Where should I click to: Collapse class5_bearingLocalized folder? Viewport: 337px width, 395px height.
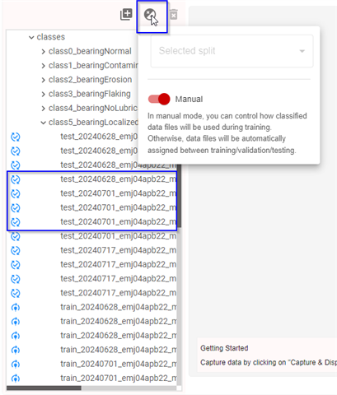tap(43, 123)
